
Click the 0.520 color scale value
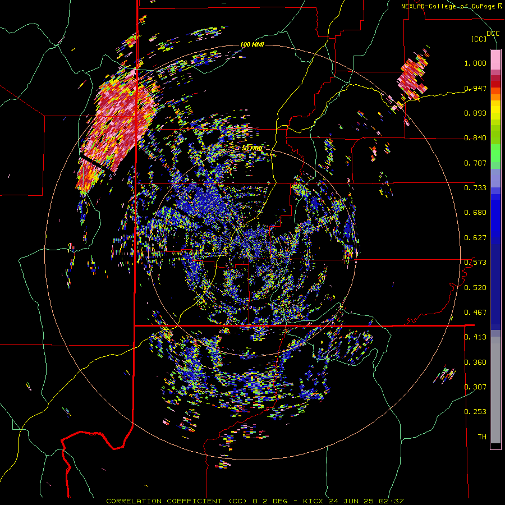point(475,288)
